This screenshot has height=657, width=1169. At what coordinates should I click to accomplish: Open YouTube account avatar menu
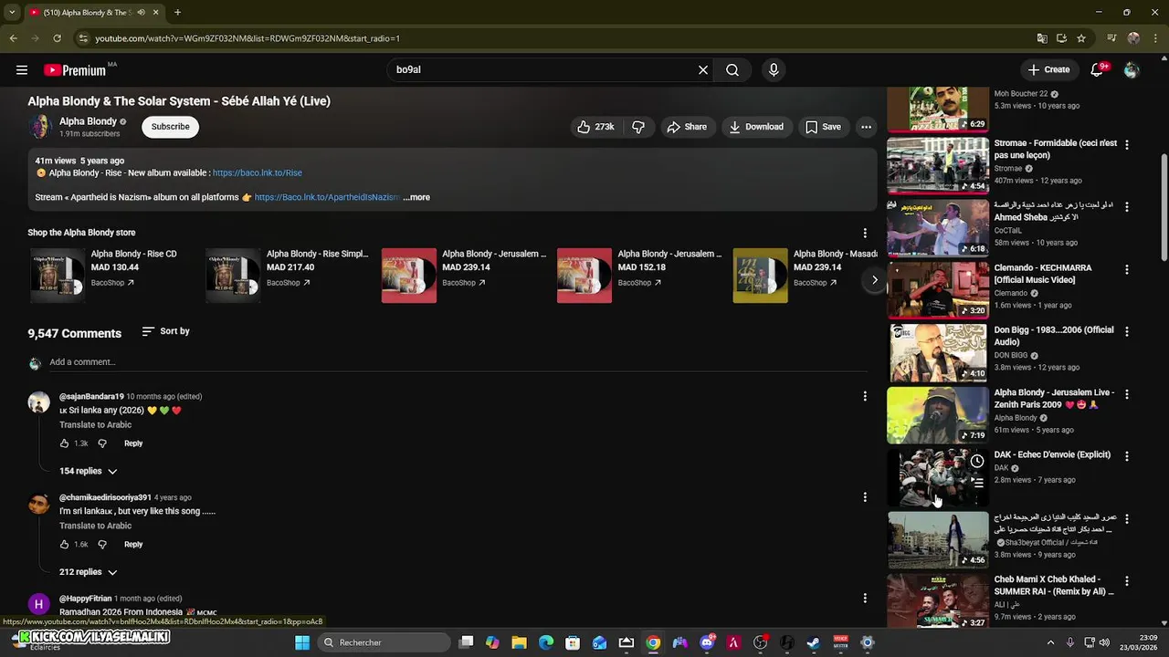(x=1132, y=70)
